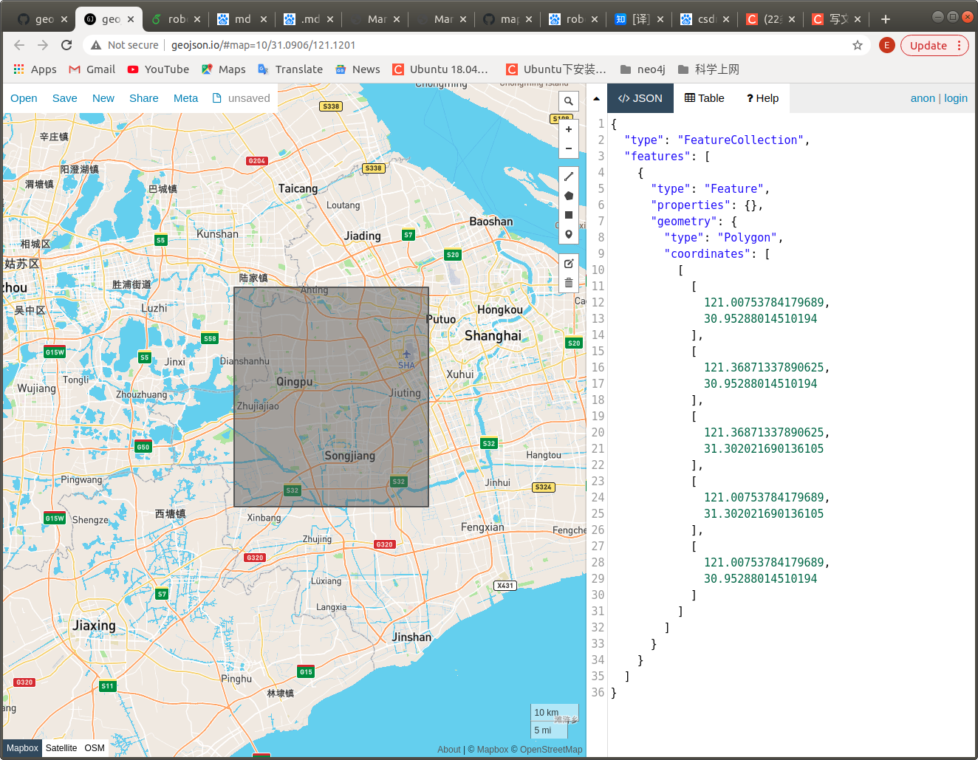Expand the Share dropdown menu
This screenshot has height=760, width=978.
(143, 98)
